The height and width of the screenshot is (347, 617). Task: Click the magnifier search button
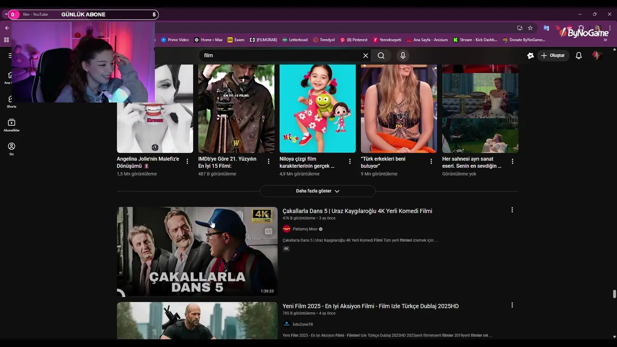381,55
